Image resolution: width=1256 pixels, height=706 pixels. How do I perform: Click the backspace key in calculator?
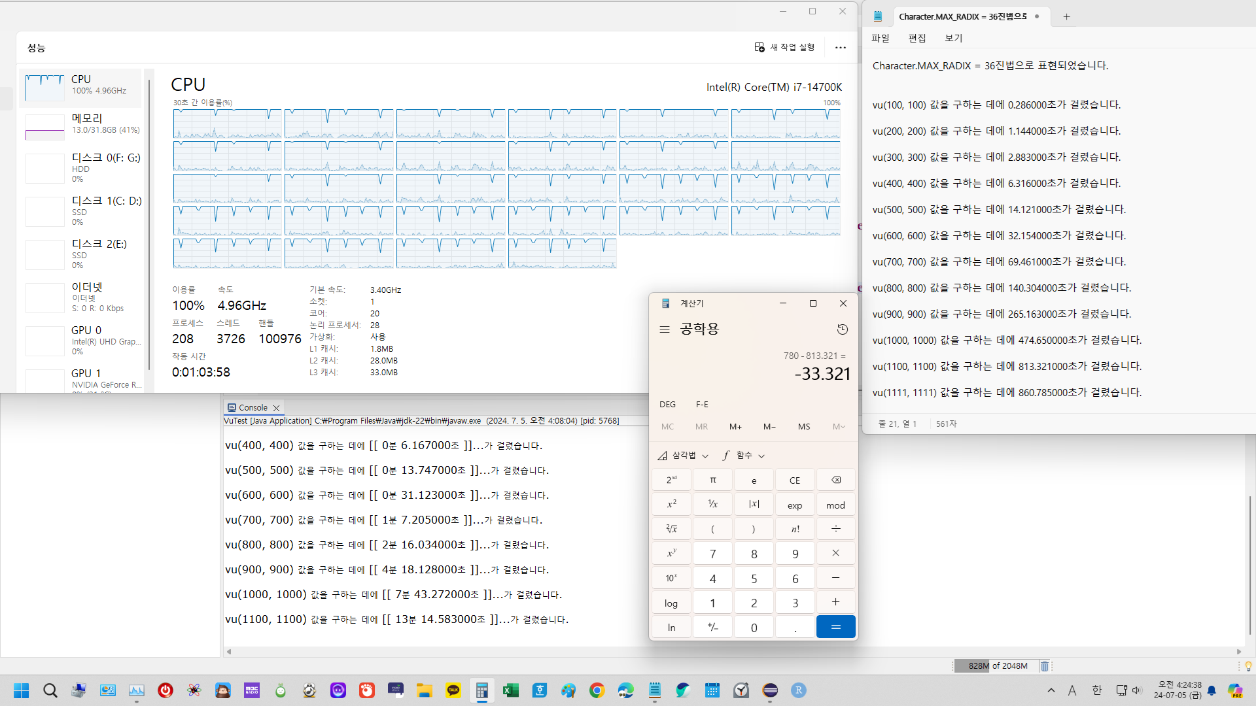coord(835,480)
